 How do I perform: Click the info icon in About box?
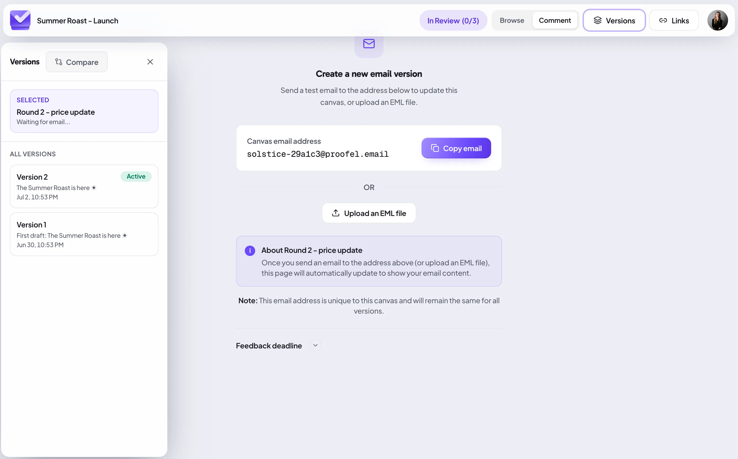[x=250, y=251]
